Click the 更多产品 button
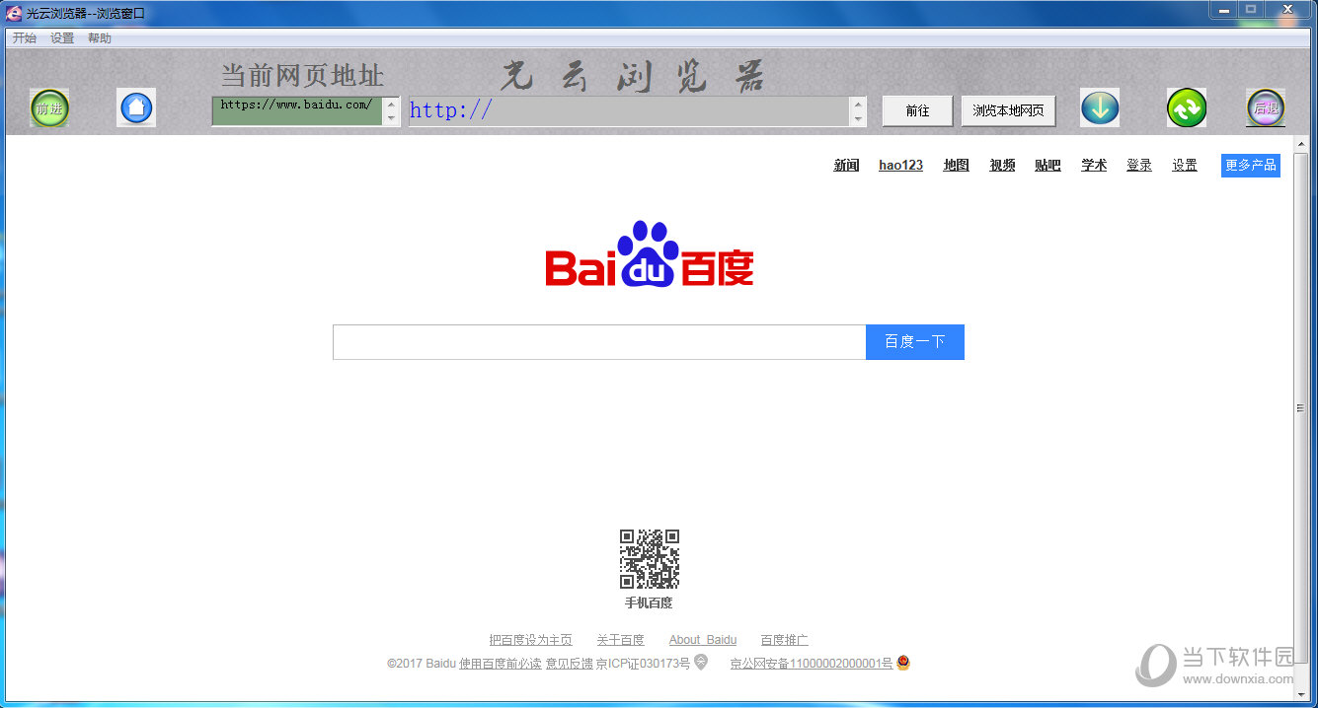This screenshot has width=1318, height=708. (1251, 166)
